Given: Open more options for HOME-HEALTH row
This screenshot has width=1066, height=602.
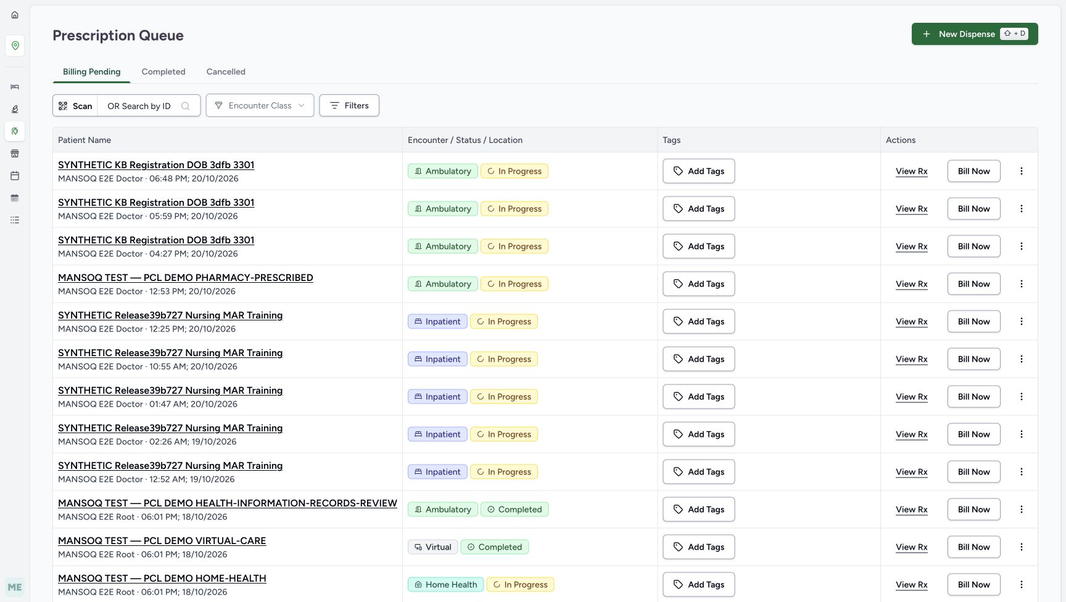Looking at the screenshot, I should (x=1022, y=585).
